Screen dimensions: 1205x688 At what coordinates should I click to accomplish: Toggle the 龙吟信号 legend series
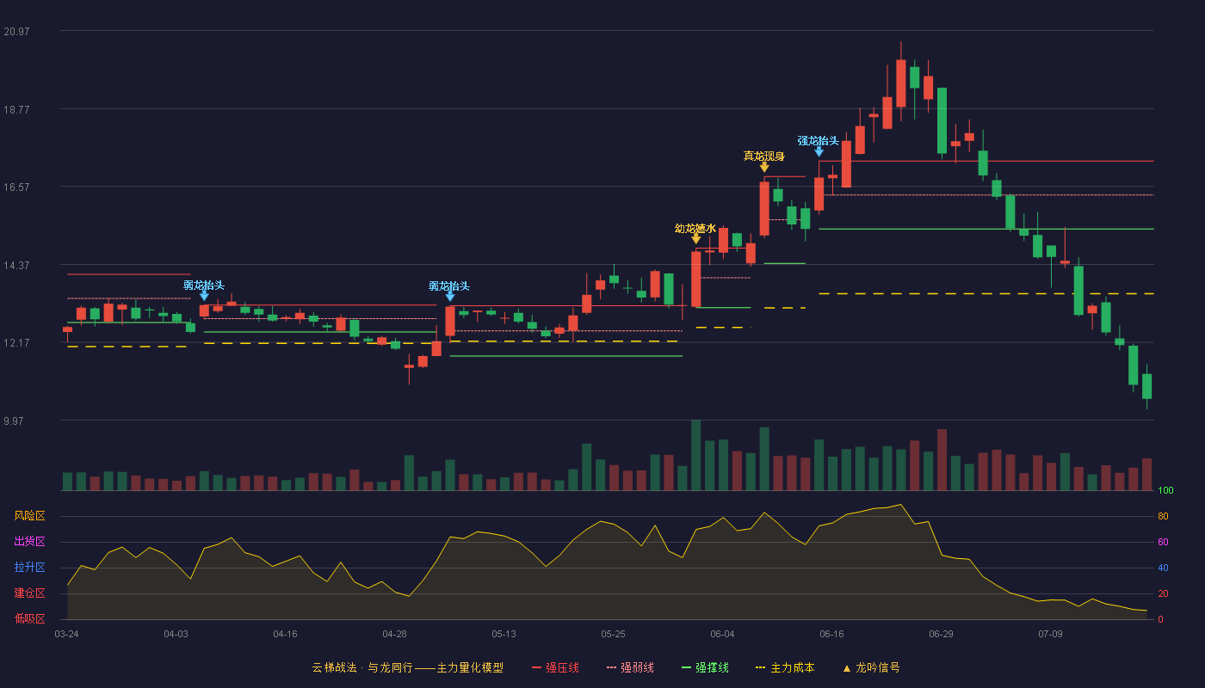click(871, 667)
